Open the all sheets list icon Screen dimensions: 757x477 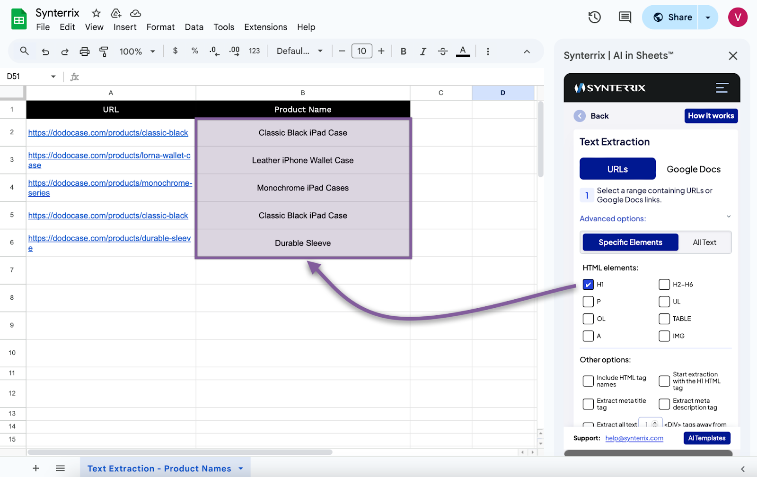tap(61, 468)
